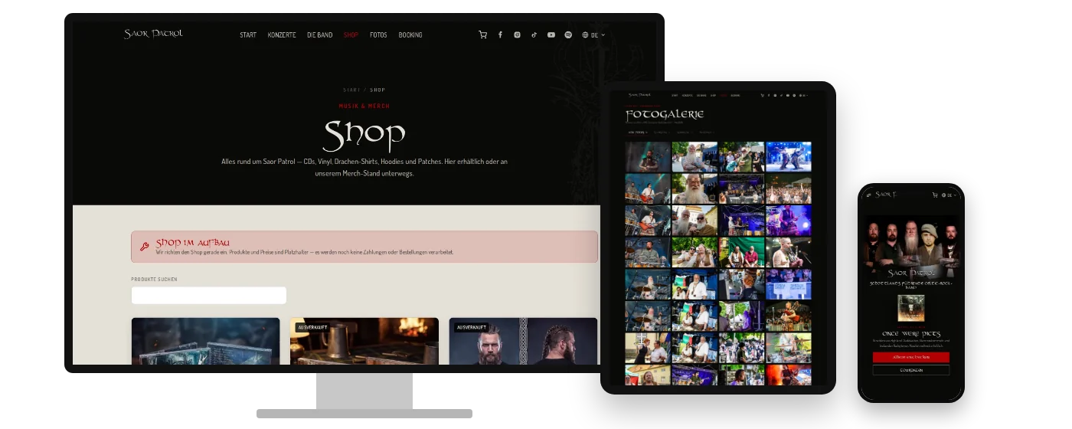Open DIE BAND in the desktop navigation
This screenshot has height=429, width=1072.
point(320,35)
